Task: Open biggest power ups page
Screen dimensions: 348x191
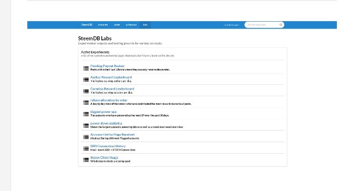Action: (103, 112)
